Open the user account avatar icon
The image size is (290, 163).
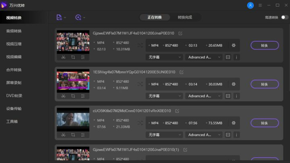250,5
